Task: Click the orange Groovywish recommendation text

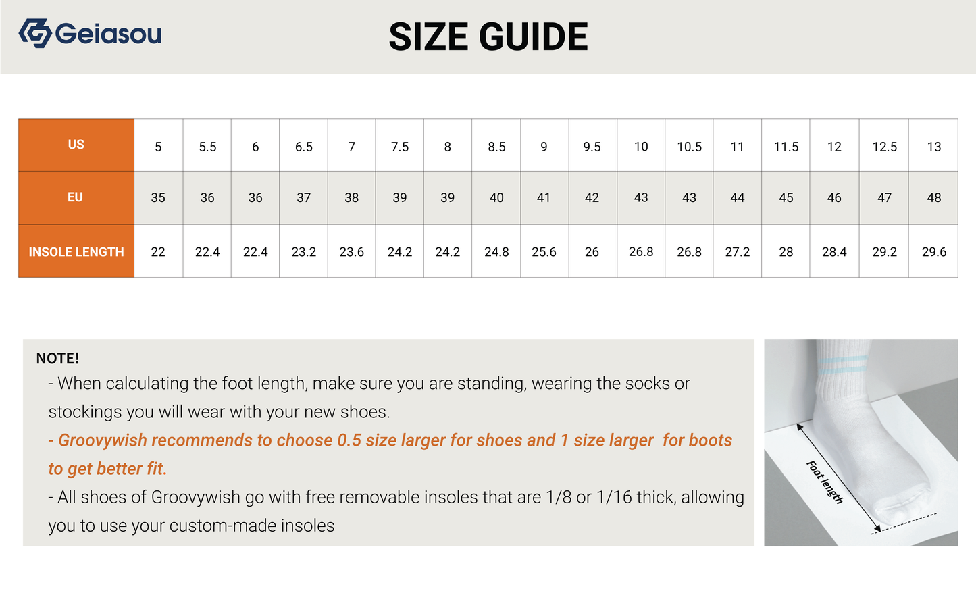Action: 390,440
